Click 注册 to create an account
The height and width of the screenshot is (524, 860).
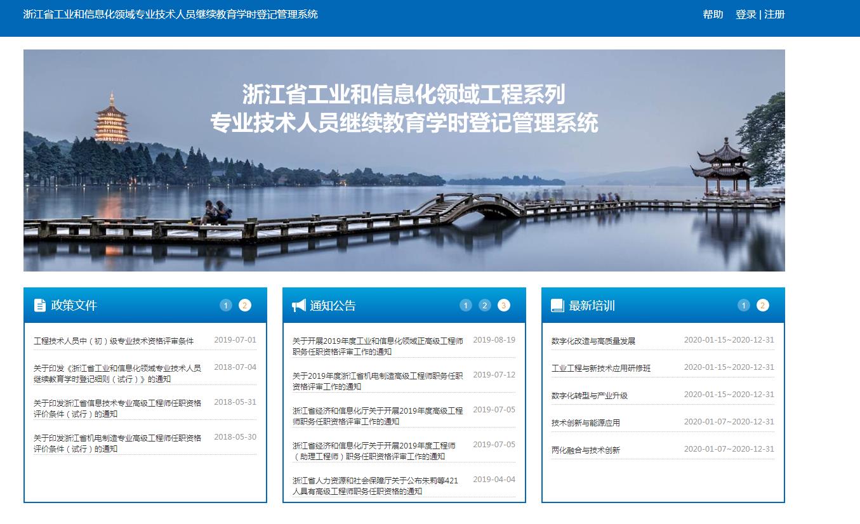point(774,15)
